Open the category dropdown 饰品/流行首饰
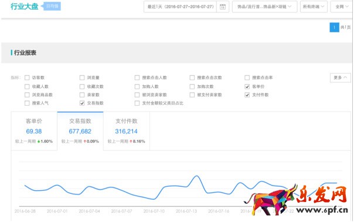This screenshot has width=354, height=222. (264, 7)
